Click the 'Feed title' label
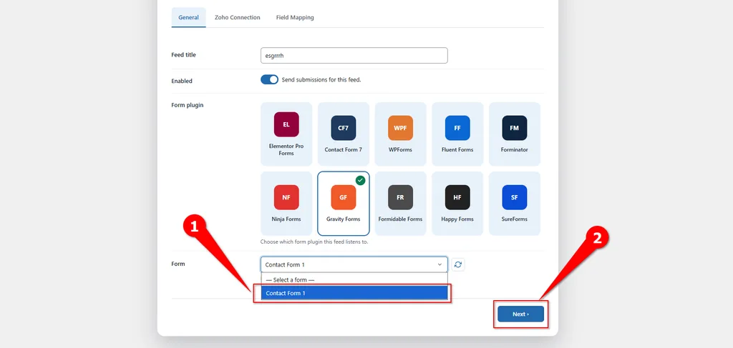The height and width of the screenshot is (348, 733). 184,54
